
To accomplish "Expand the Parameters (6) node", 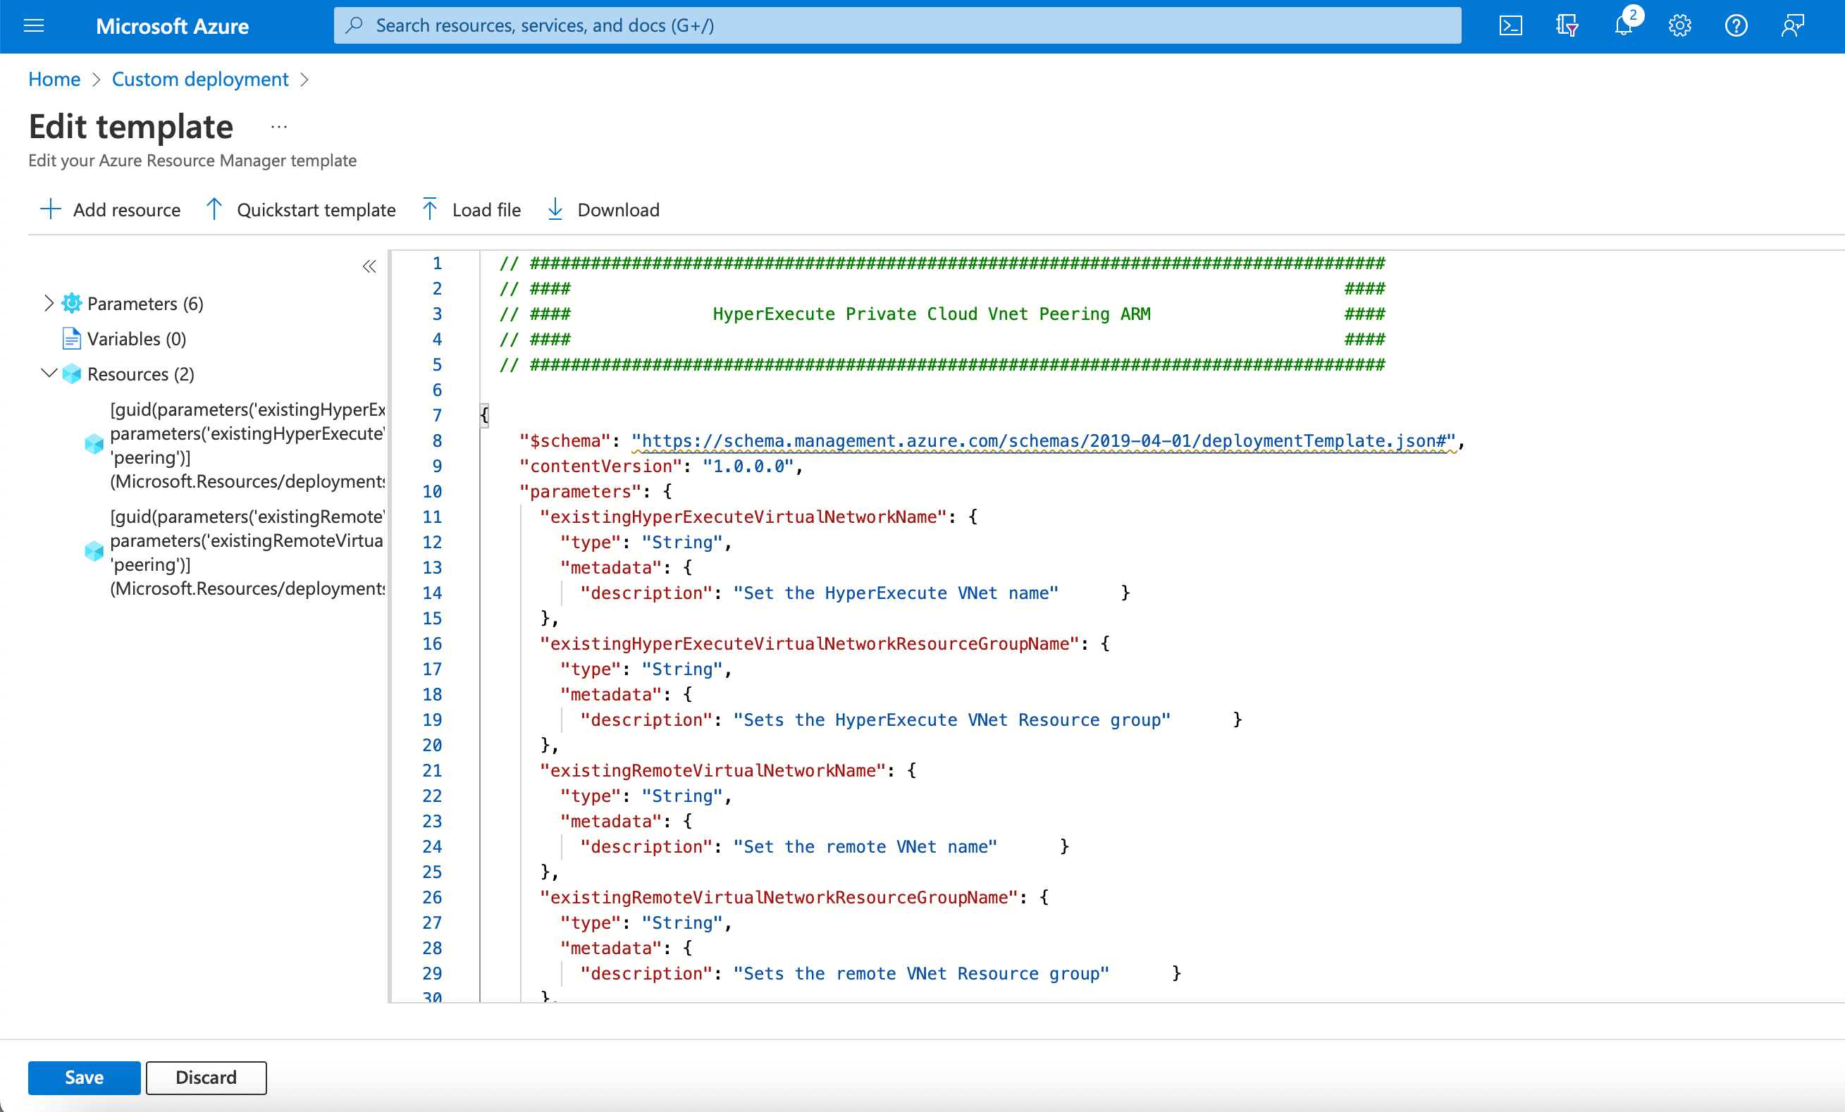I will [49, 303].
